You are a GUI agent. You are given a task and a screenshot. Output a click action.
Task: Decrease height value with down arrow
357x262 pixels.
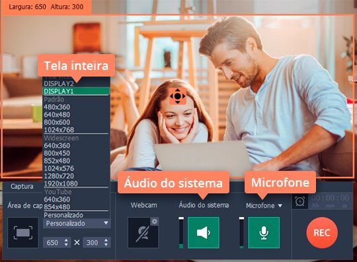[x=106, y=245]
